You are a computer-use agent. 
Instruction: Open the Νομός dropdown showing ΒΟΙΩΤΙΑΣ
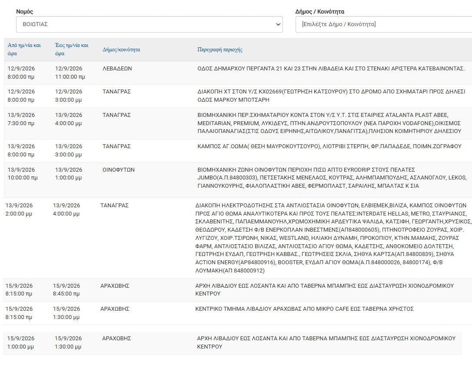[x=150, y=24]
